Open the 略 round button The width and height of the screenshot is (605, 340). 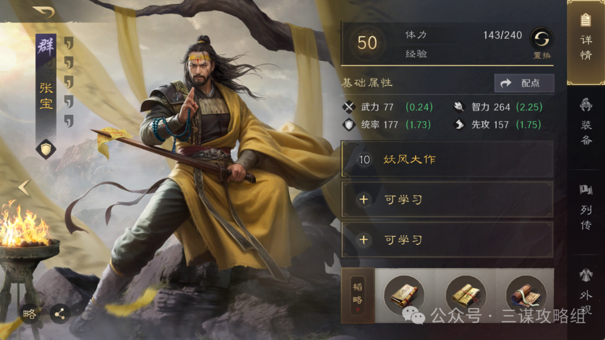click(30, 314)
